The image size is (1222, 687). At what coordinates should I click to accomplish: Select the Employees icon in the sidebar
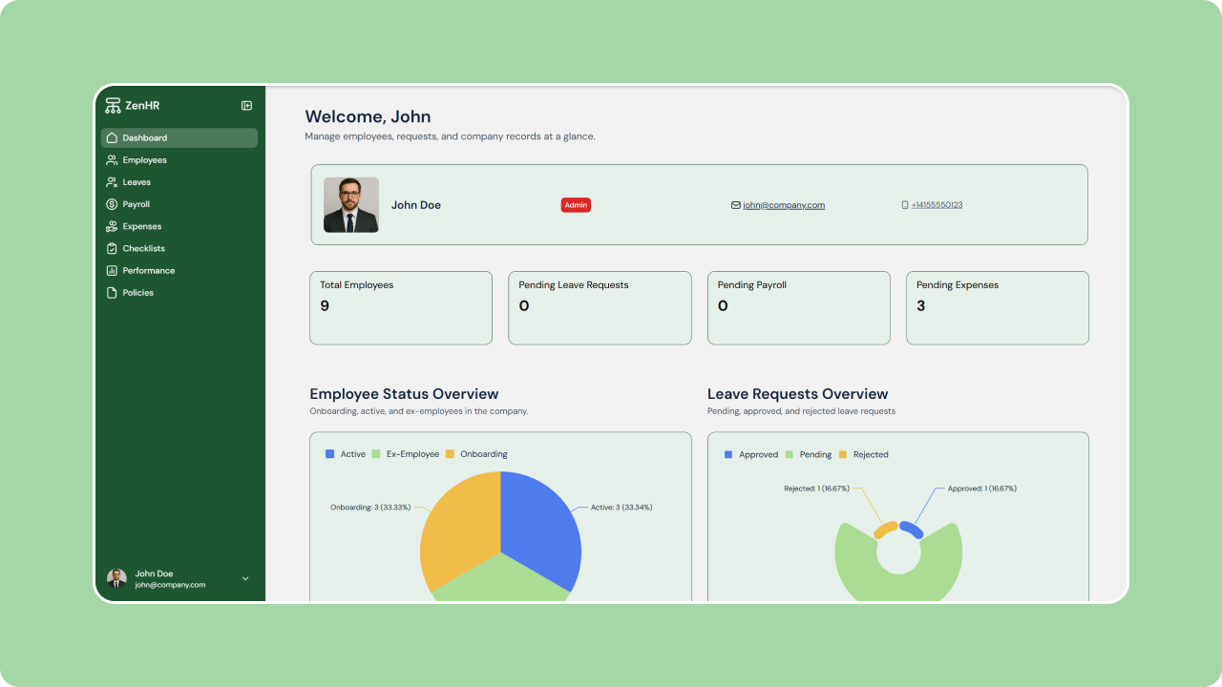pos(112,159)
